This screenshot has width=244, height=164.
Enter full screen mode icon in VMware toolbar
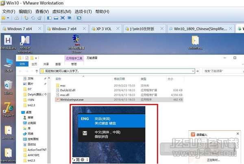(x=63, y=18)
